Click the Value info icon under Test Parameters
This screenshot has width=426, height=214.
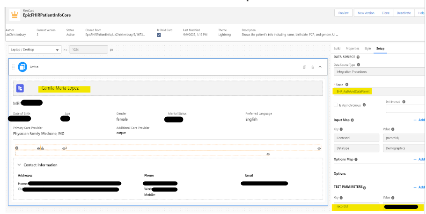point(393,198)
